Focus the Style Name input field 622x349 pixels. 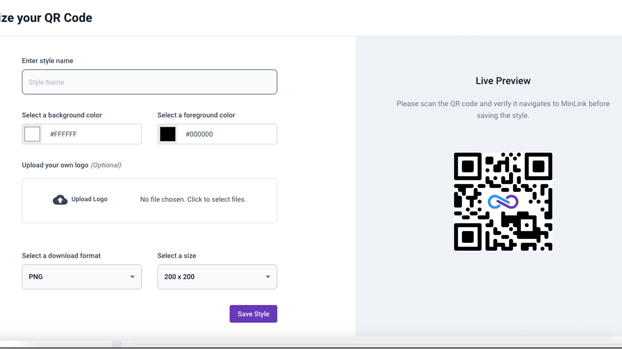point(150,82)
